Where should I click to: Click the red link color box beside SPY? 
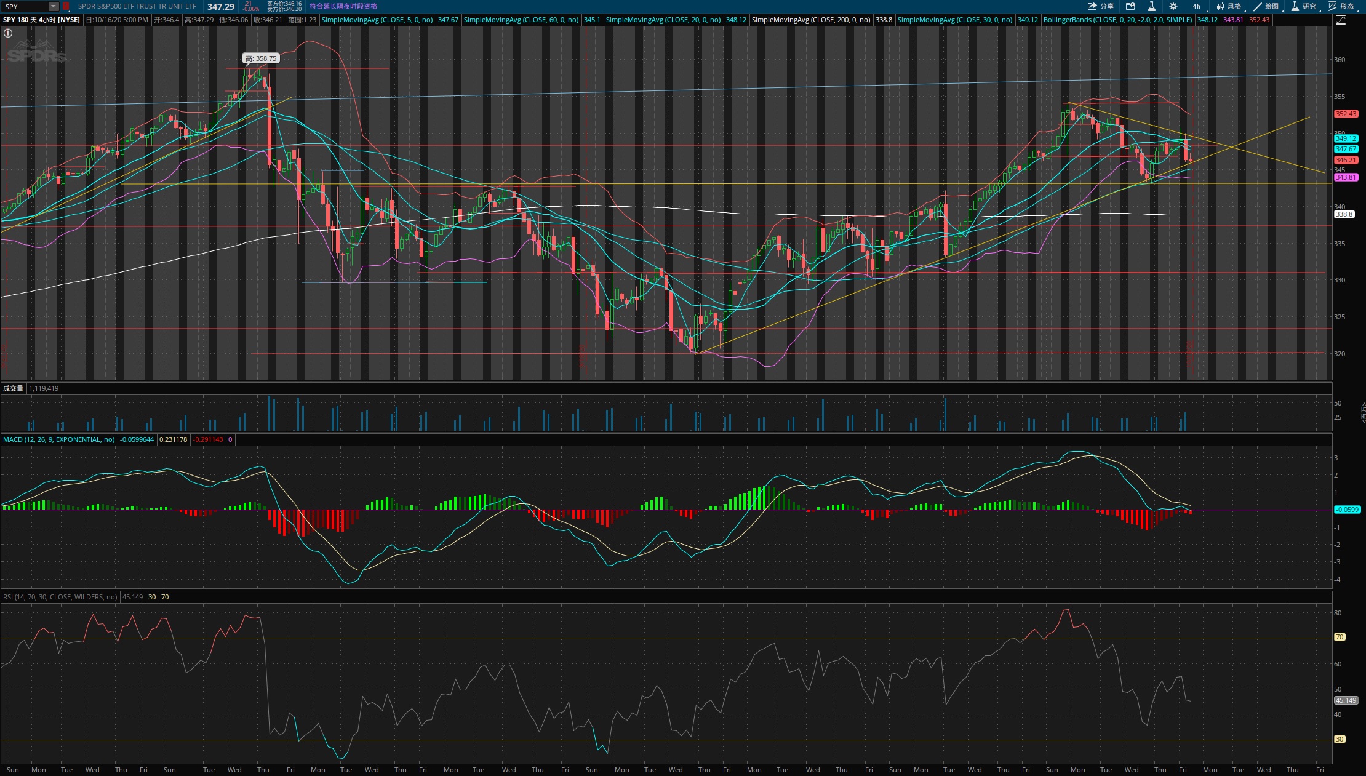(65, 6)
